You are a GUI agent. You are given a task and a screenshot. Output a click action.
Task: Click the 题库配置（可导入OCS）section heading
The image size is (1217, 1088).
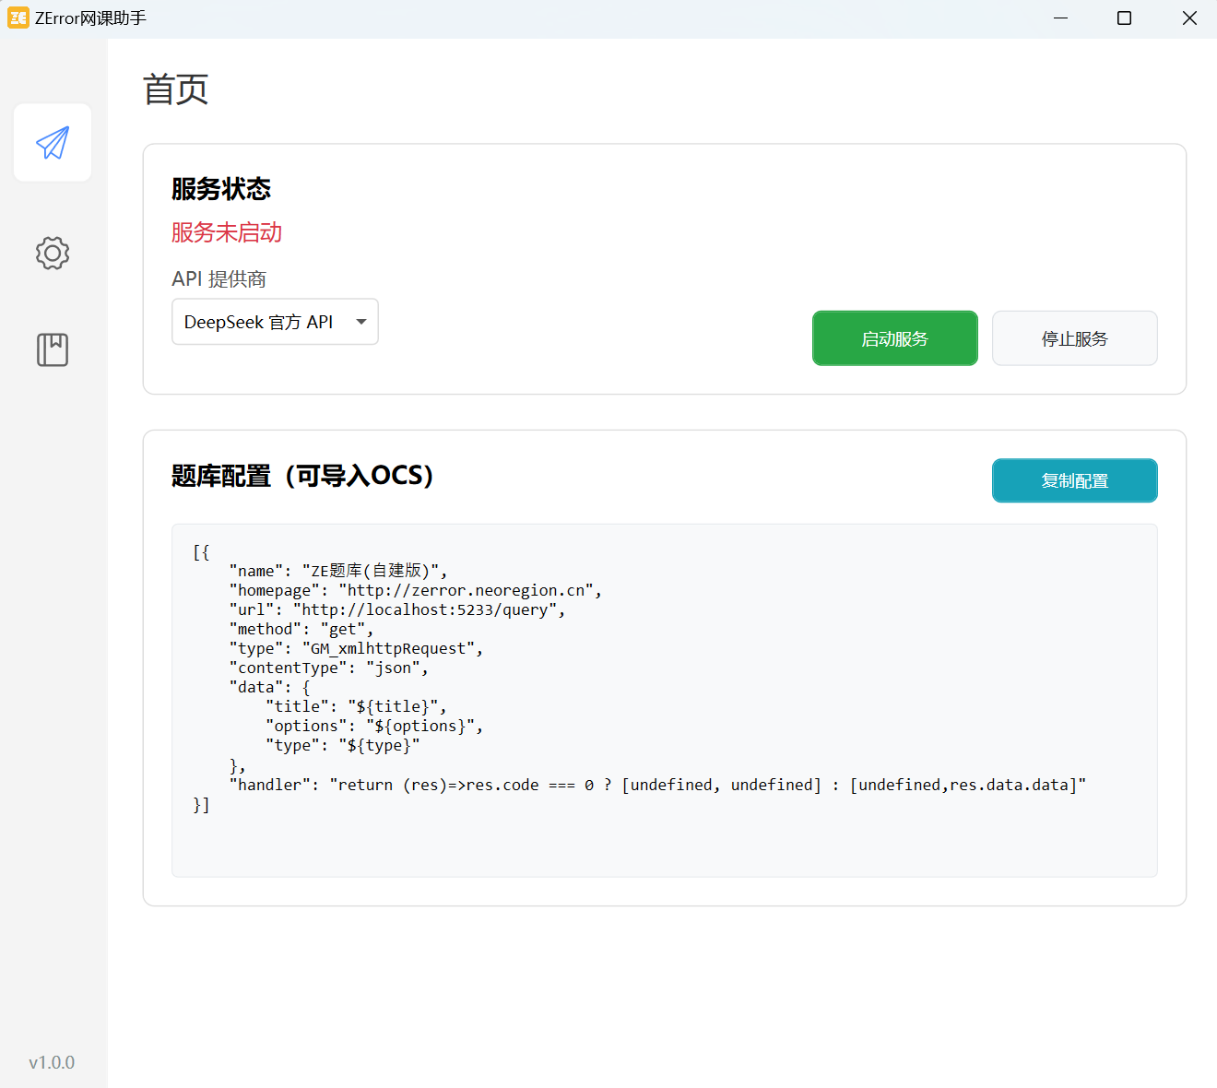tap(301, 476)
